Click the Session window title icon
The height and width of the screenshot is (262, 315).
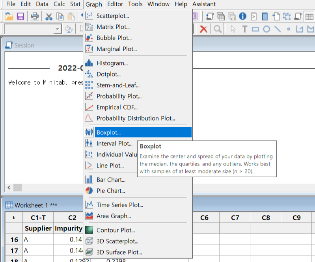9,45
